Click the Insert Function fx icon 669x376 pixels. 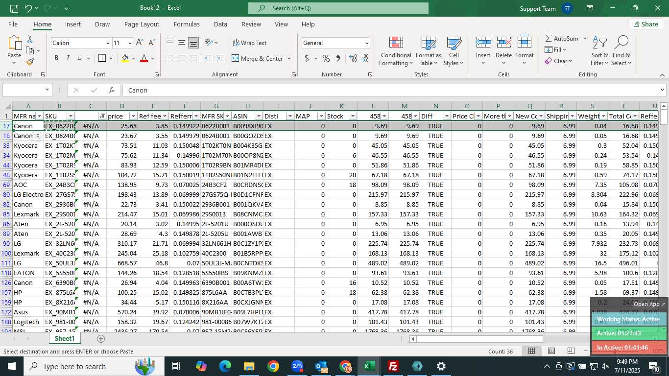(112, 90)
